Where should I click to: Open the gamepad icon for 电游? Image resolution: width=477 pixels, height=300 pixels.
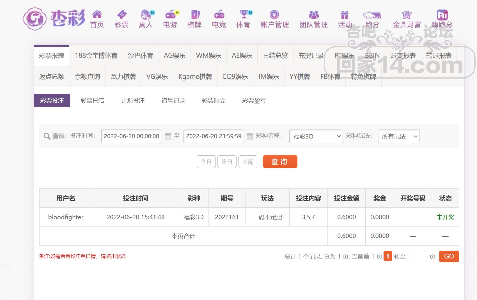click(x=170, y=14)
